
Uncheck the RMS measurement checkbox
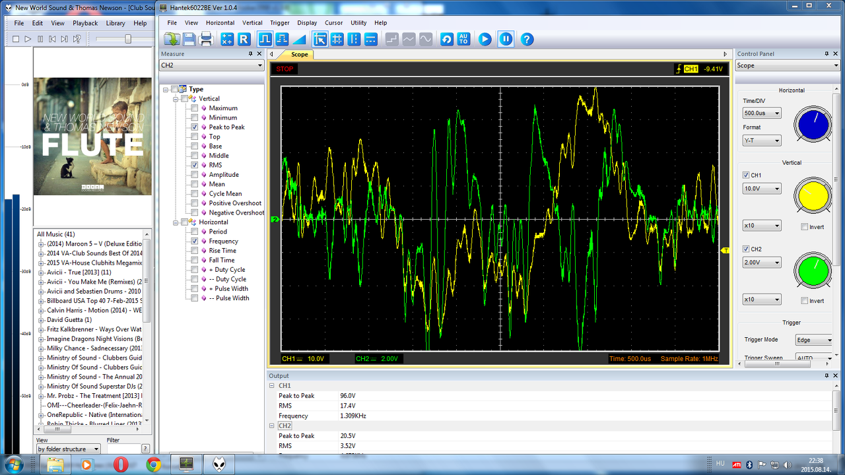(x=195, y=165)
